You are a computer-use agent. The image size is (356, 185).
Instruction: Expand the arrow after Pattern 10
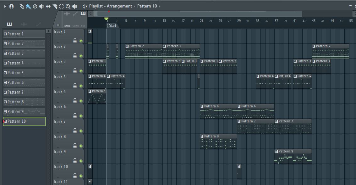coord(160,6)
